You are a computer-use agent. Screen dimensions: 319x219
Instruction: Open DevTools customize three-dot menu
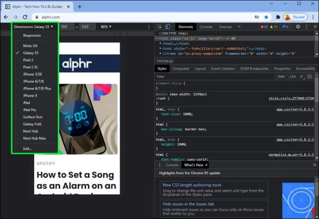tap(307, 27)
